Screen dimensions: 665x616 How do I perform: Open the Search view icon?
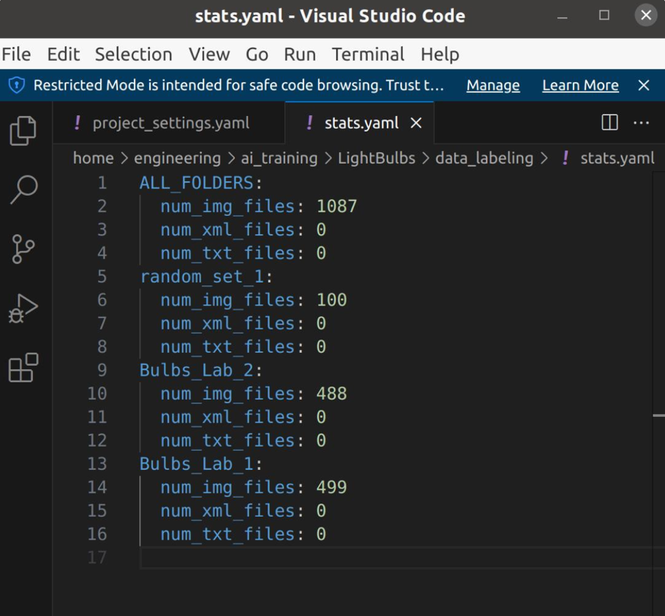pyautogui.click(x=23, y=190)
